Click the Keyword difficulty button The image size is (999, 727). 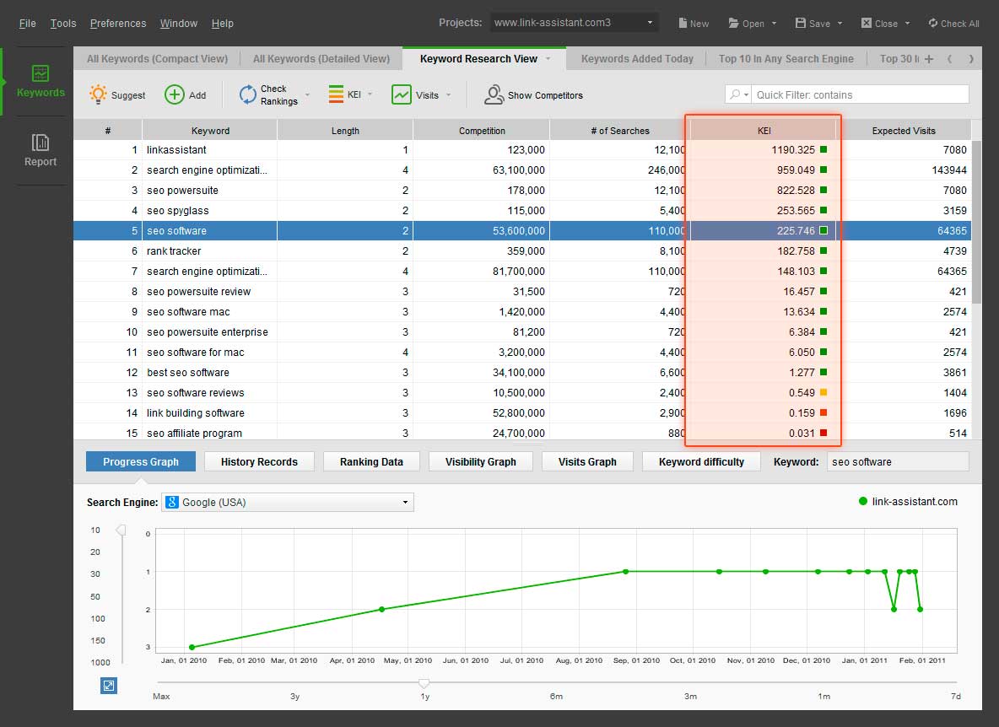(701, 461)
